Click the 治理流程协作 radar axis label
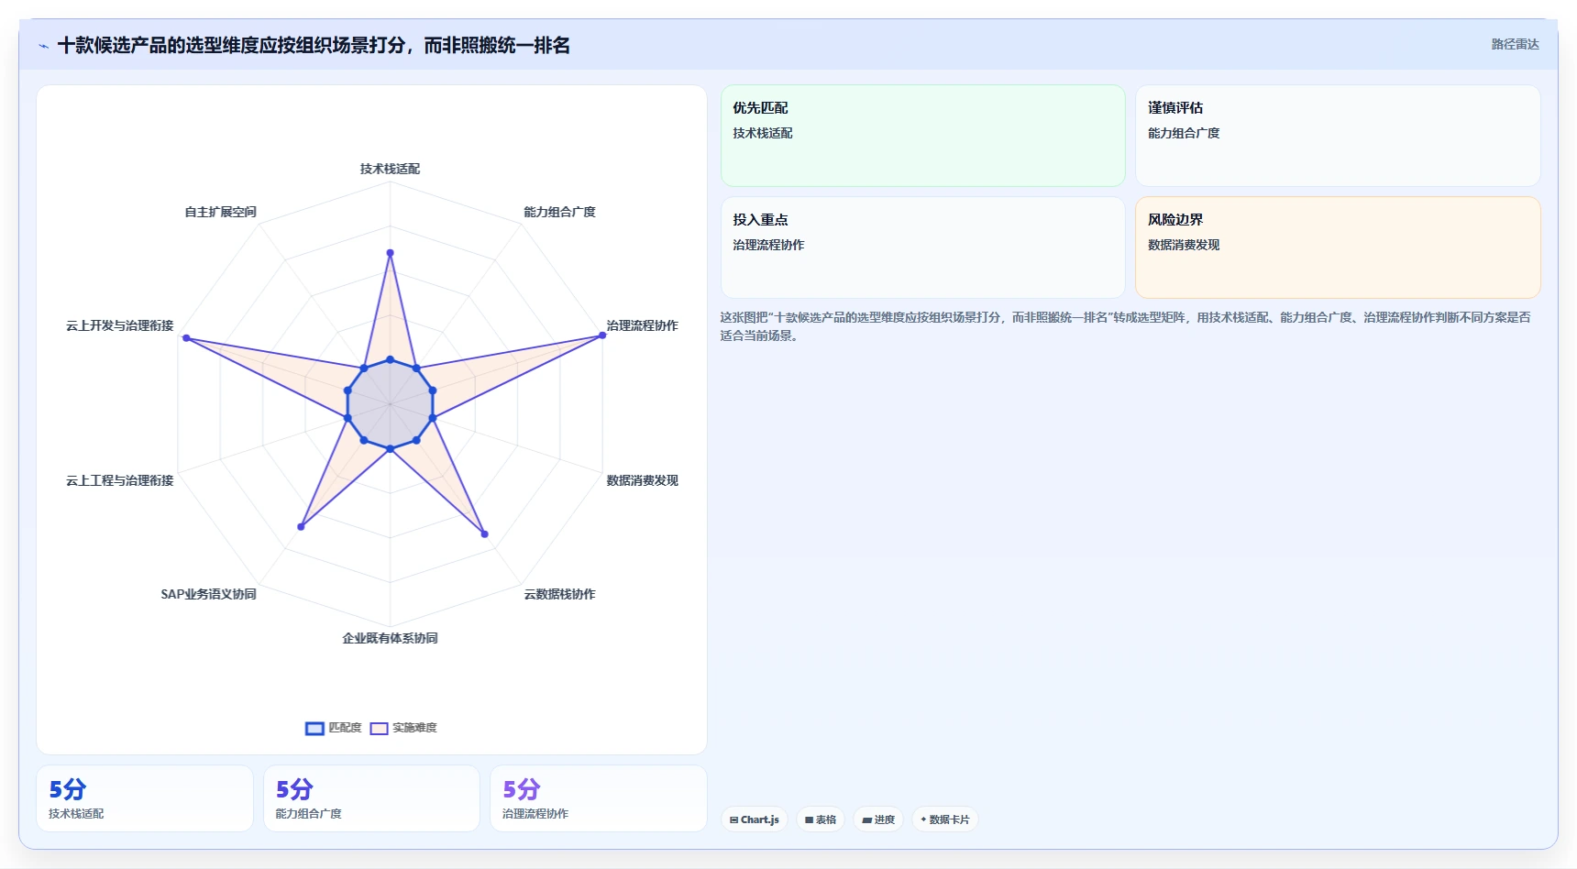 coord(642,325)
